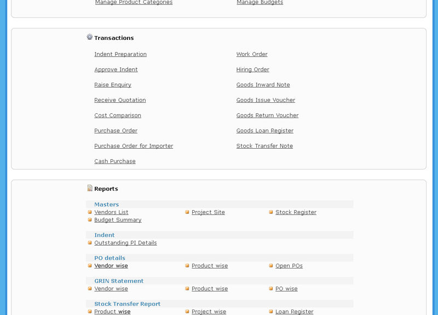Open Product wise under GRIN Statement
This screenshot has width=438, height=315.
[x=210, y=289]
